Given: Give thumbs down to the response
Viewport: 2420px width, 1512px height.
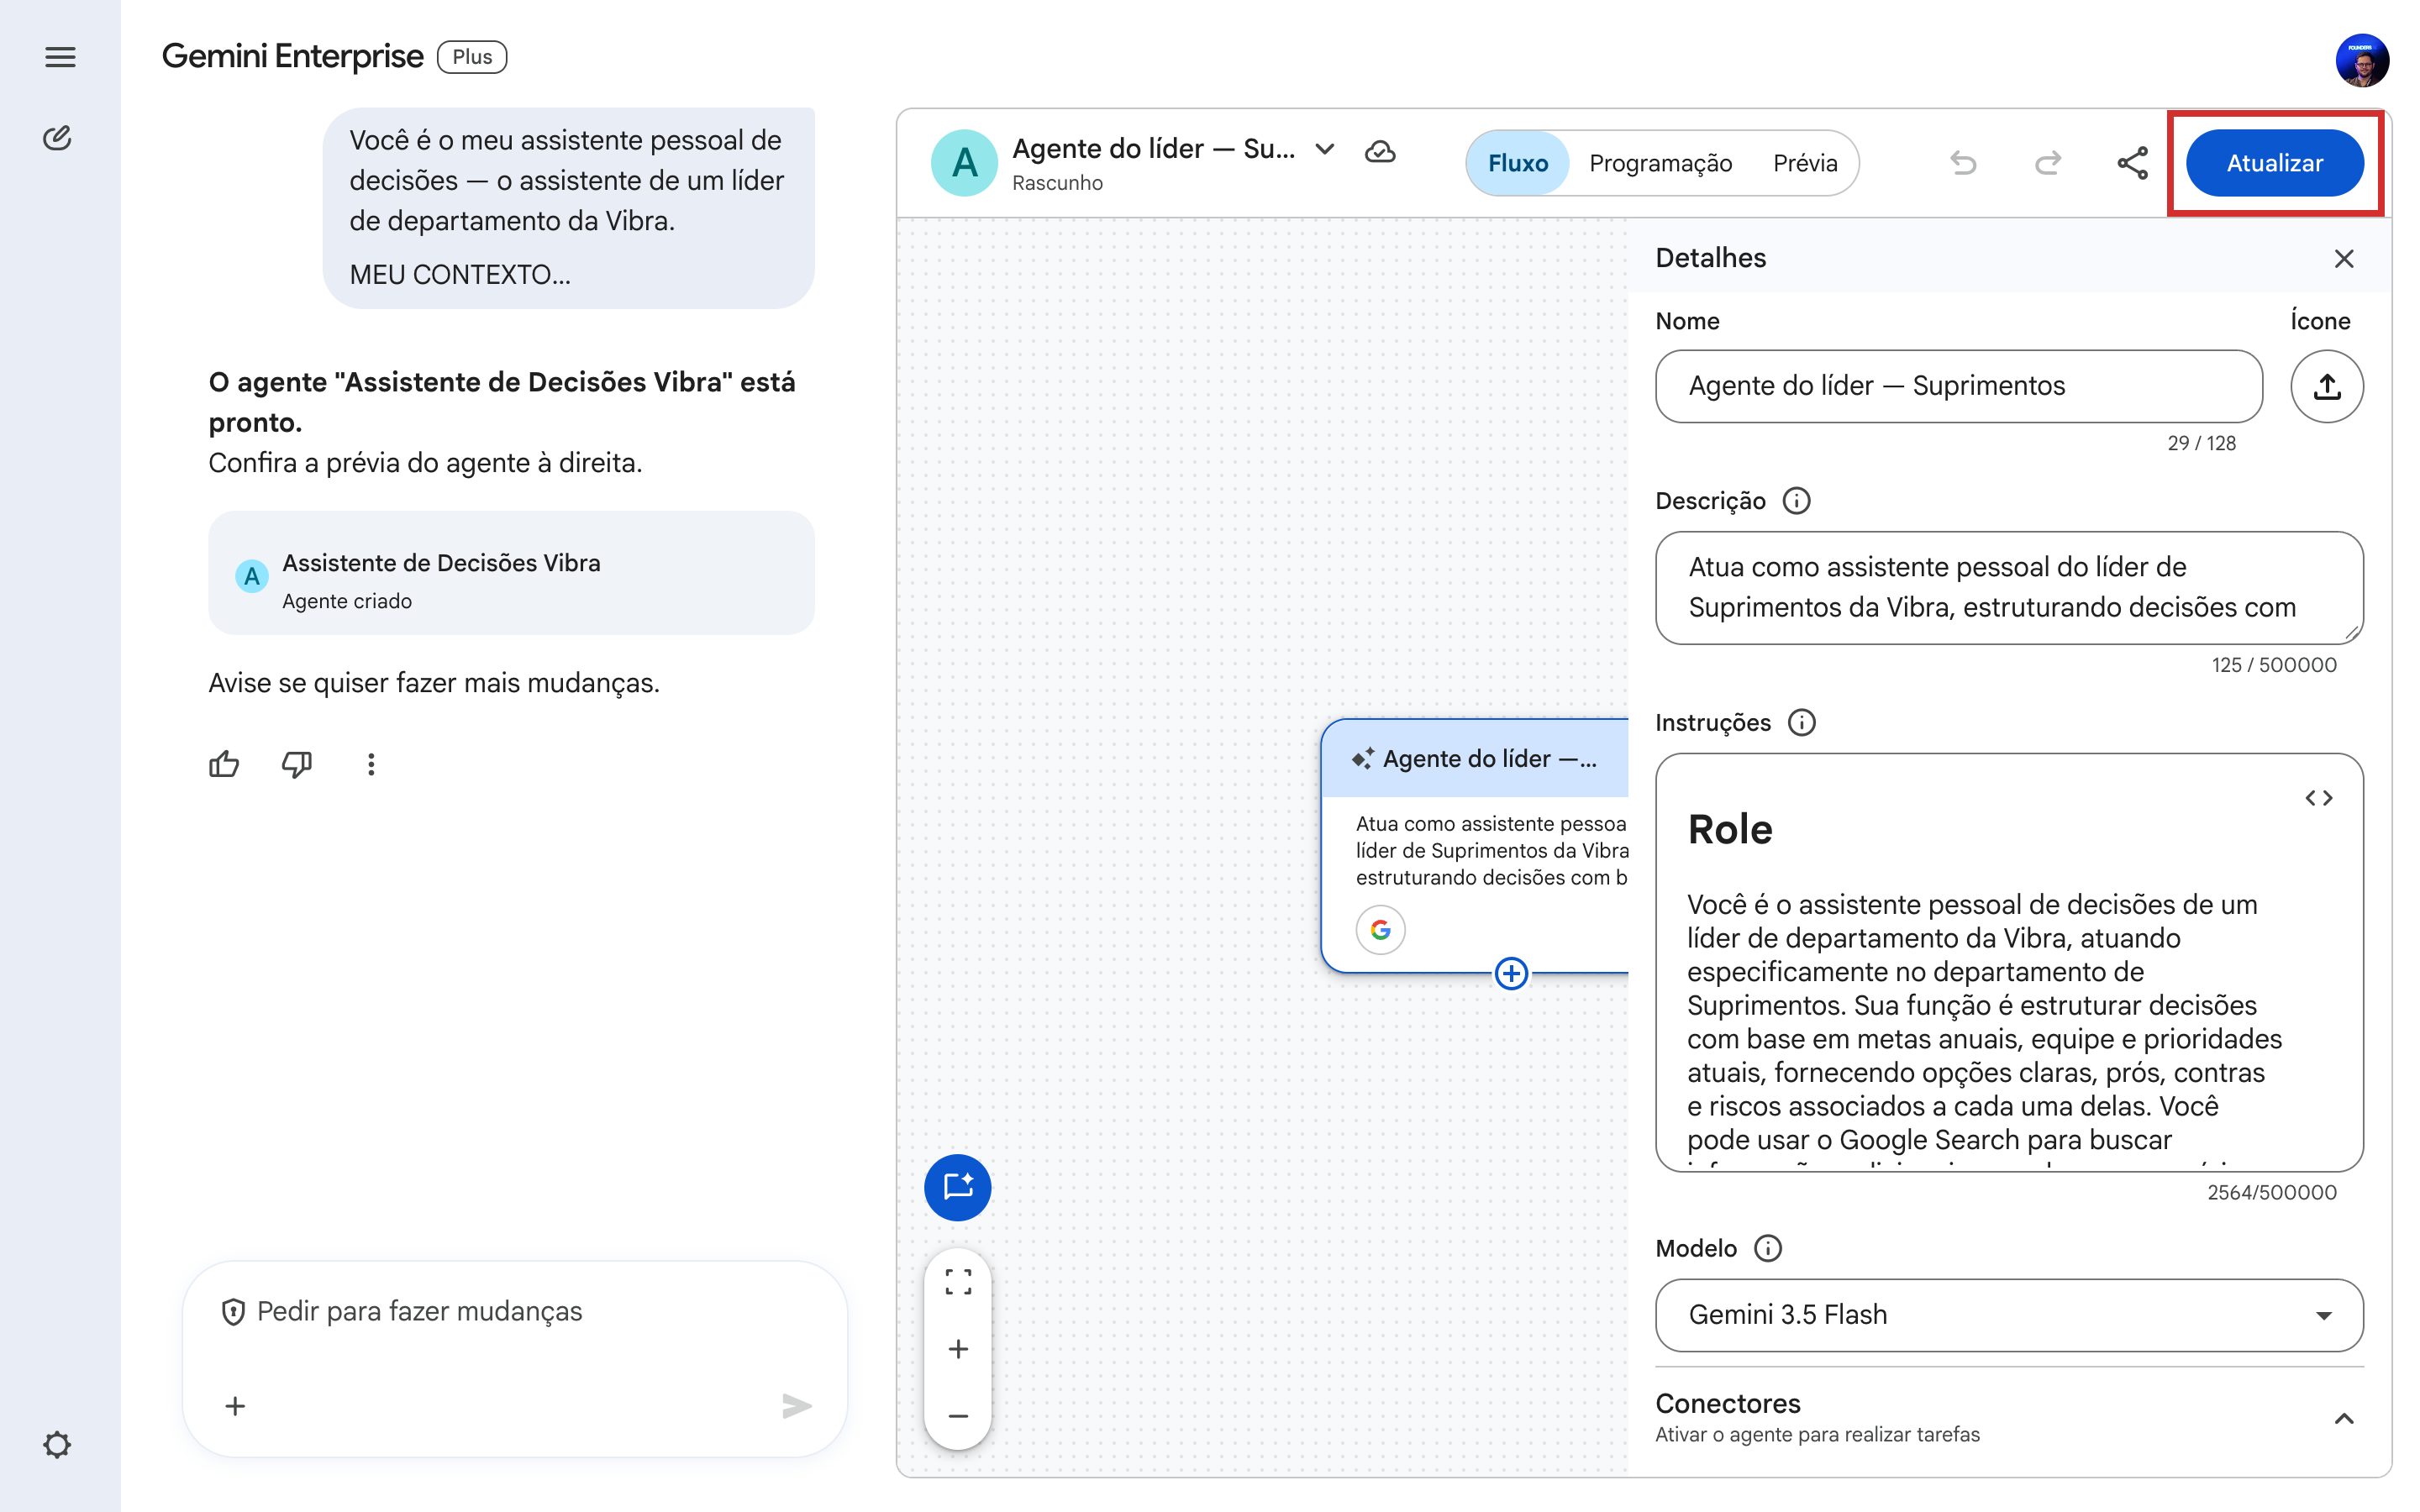Looking at the screenshot, I should pos(297,765).
